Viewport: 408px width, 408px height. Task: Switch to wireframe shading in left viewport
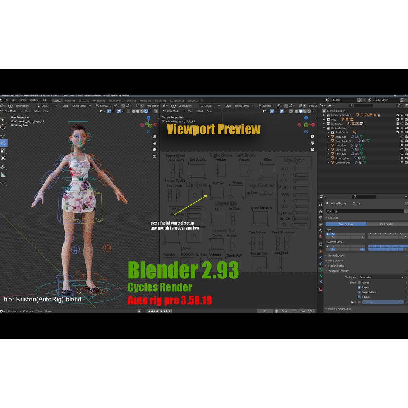click(133, 111)
